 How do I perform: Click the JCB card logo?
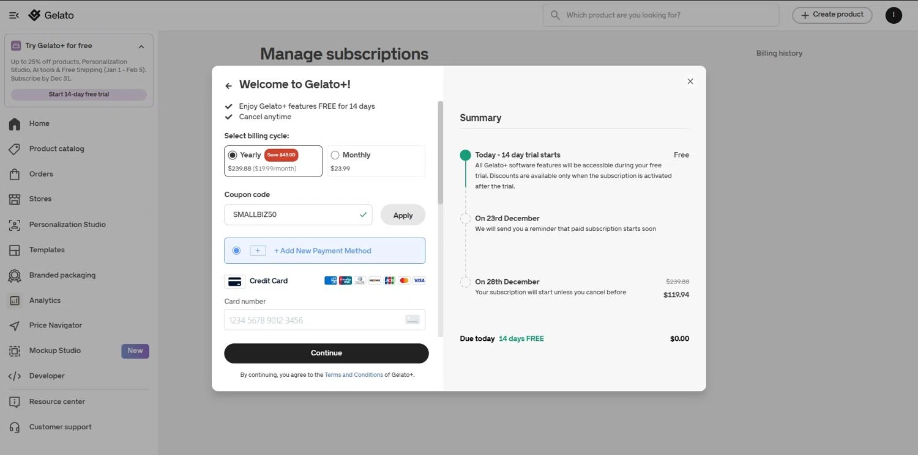tap(390, 281)
